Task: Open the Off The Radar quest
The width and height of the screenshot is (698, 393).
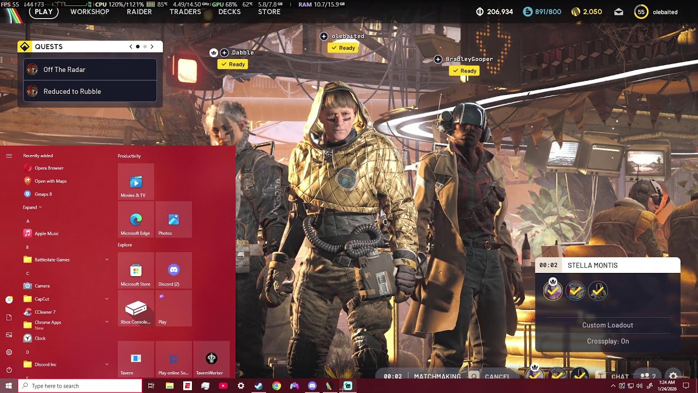Action: pos(90,70)
